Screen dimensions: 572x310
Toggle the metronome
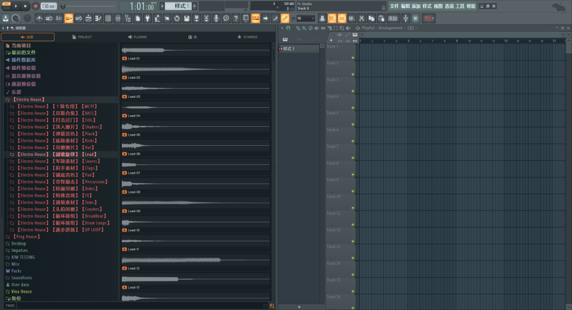tap(39, 18)
